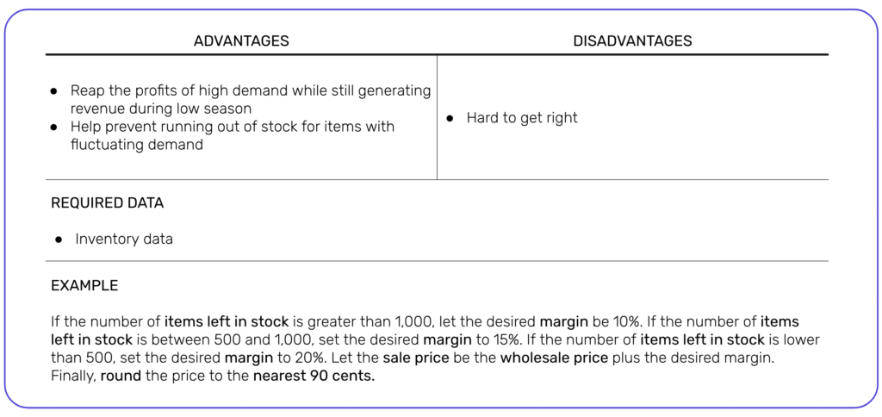The width and height of the screenshot is (882, 417).
Task: Click the bold 'nearest 90 cents.' text
Action: coord(314,377)
